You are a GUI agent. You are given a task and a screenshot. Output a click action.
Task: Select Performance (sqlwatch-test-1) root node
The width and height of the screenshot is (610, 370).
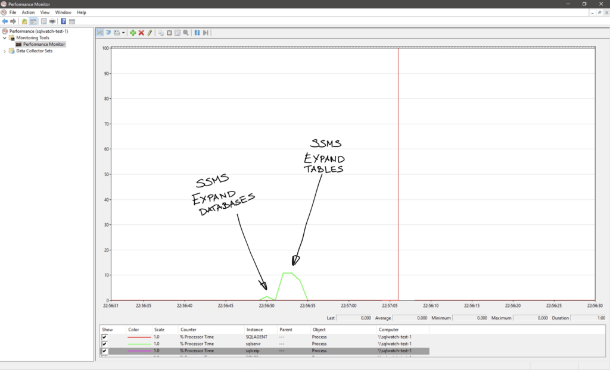(x=39, y=31)
